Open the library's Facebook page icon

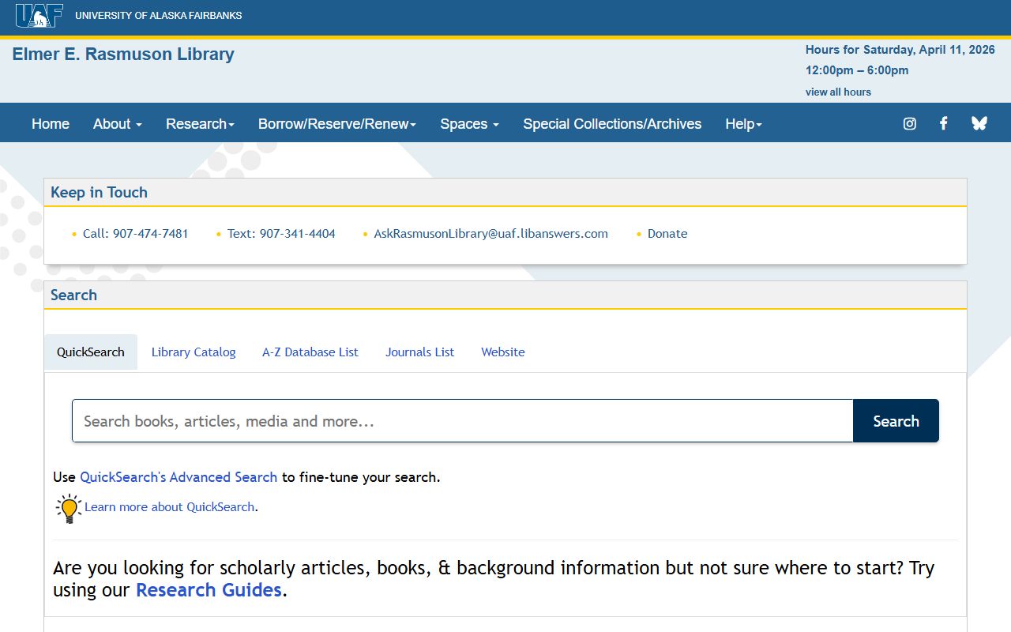[x=943, y=123]
